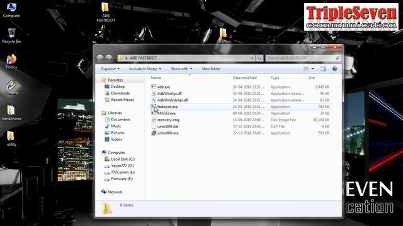Expand address bar history dropdown

tap(252, 58)
